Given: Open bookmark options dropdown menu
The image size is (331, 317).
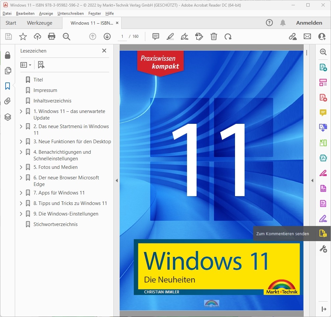Looking at the screenshot, I should 26,65.
